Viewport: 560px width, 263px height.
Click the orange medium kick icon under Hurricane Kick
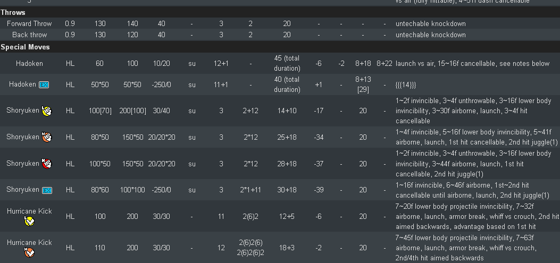pos(29,253)
